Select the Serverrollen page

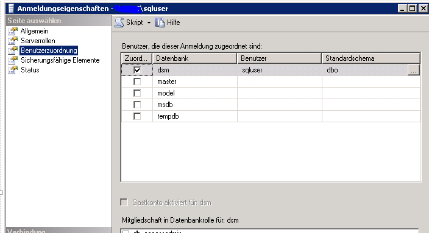click(38, 41)
